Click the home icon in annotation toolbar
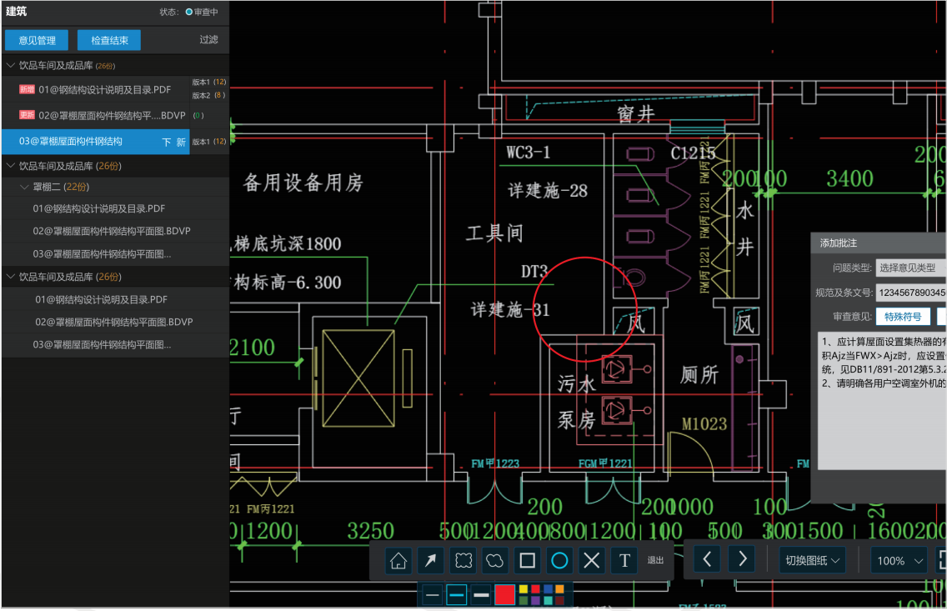Image resolution: width=947 pixels, height=611 pixels. (398, 560)
